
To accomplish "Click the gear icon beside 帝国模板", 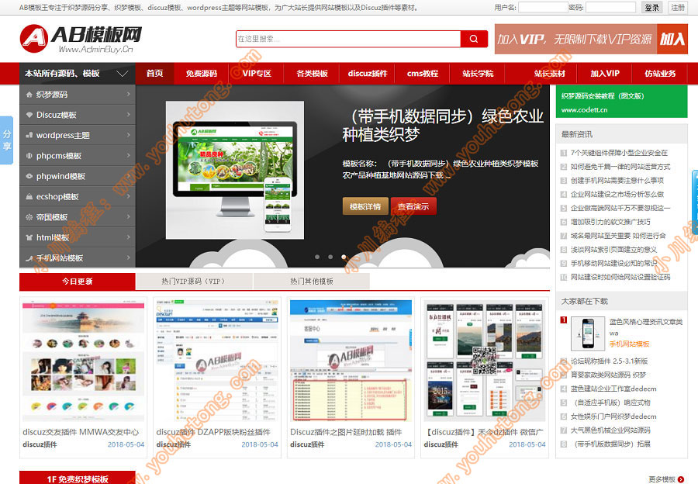I will 29,217.
